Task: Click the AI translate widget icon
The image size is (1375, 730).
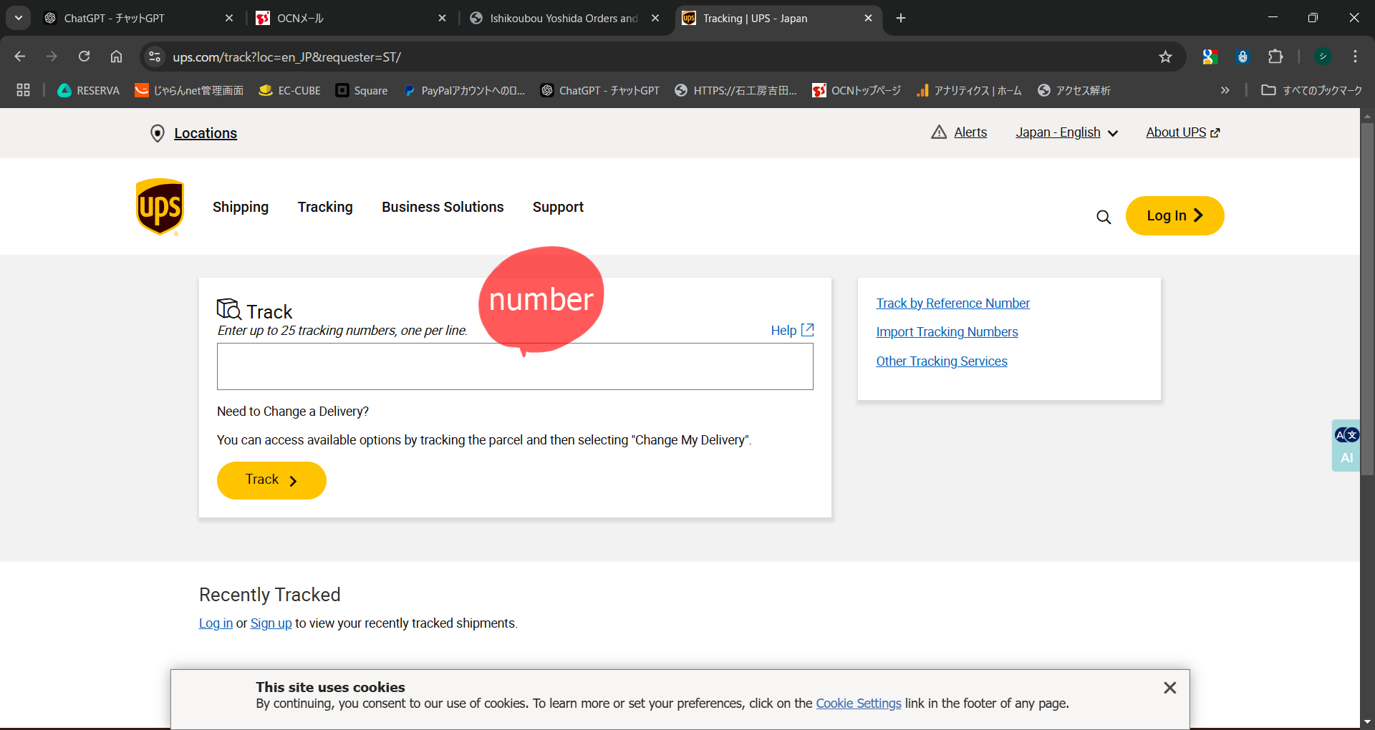Action: tap(1346, 445)
